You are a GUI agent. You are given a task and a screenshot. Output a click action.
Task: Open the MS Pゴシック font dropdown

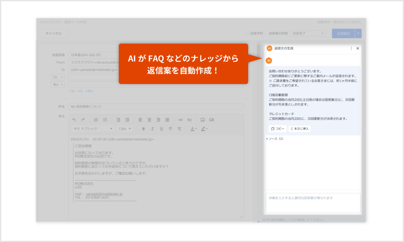click(x=93, y=129)
